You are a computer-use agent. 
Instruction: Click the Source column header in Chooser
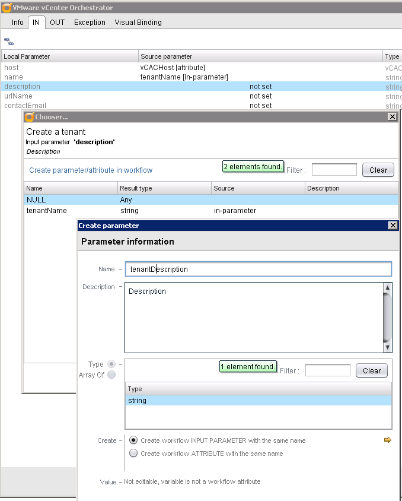point(258,188)
